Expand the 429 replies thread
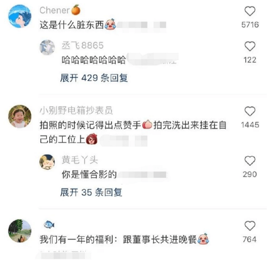The height and width of the screenshot is (260, 268). point(94,78)
